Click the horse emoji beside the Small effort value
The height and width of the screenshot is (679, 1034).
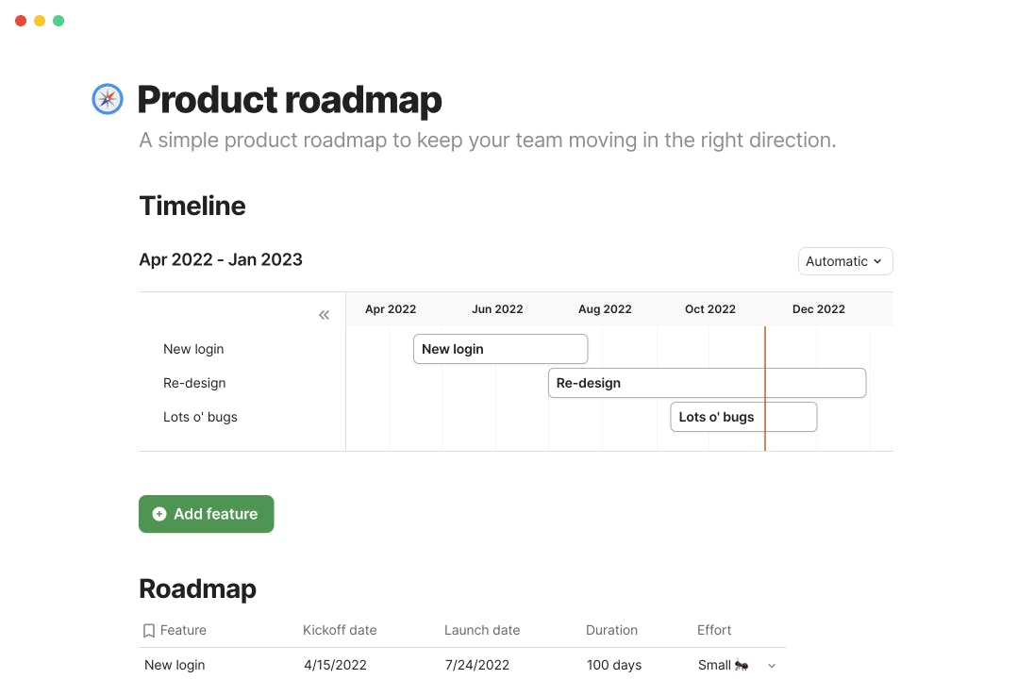pos(743,665)
